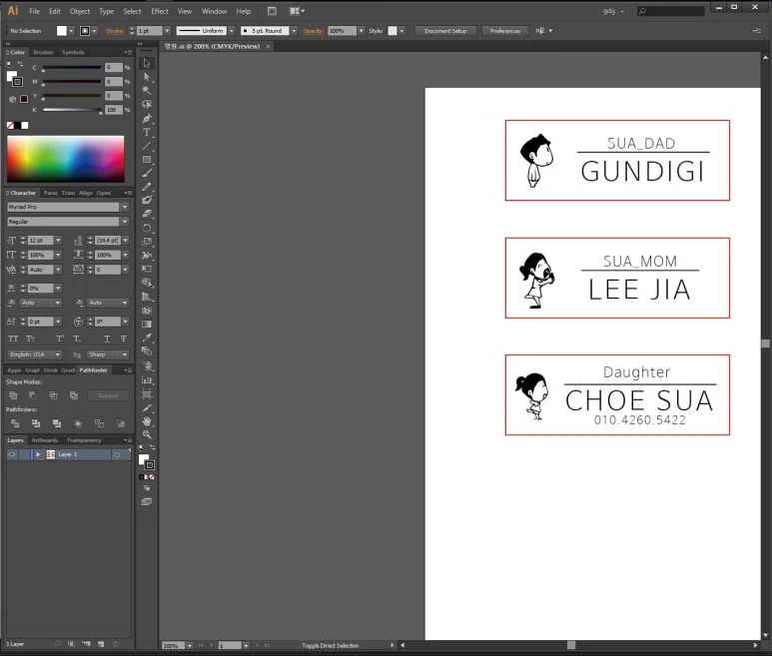772x656 pixels.
Task: Click the Document Setup button
Action: (x=445, y=31)
